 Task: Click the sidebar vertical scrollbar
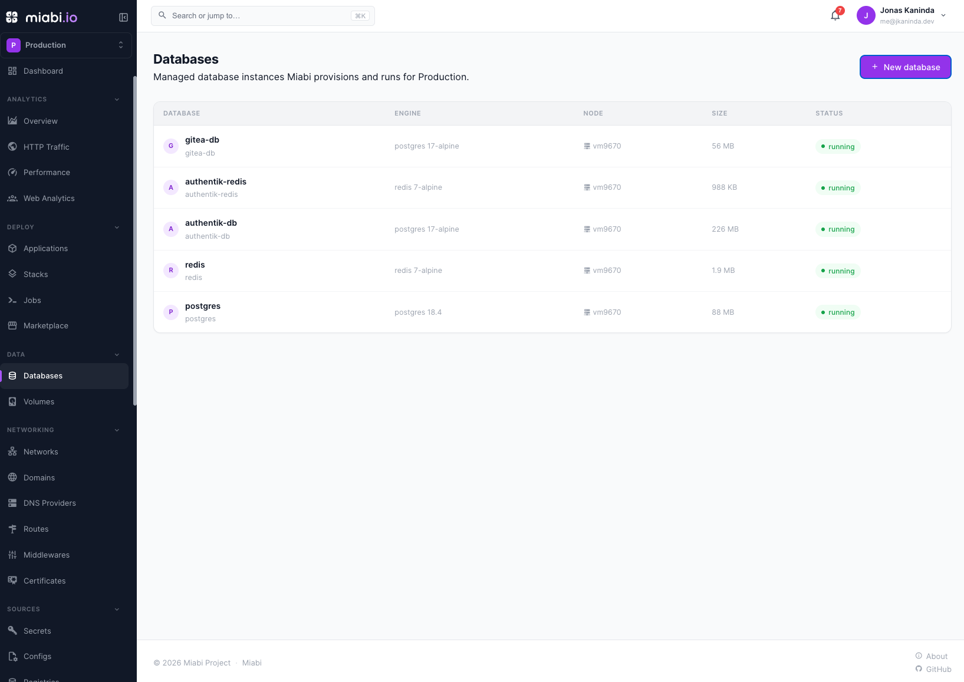point(135,240)
